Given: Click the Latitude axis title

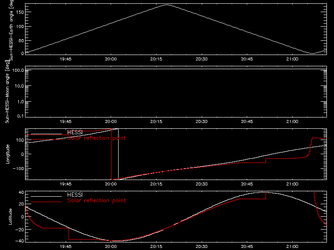Looking at the screenshot, I should (x=10, y=217).
